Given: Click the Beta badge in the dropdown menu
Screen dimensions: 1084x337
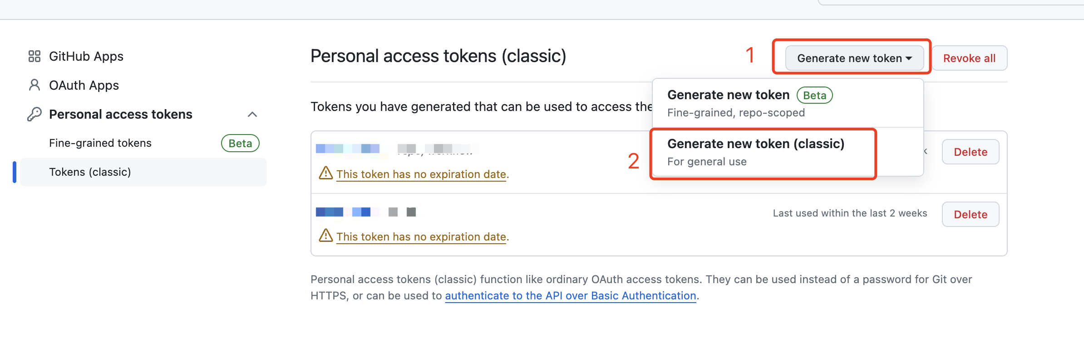Looking at the screenshot, I should [x=815, y=95].
